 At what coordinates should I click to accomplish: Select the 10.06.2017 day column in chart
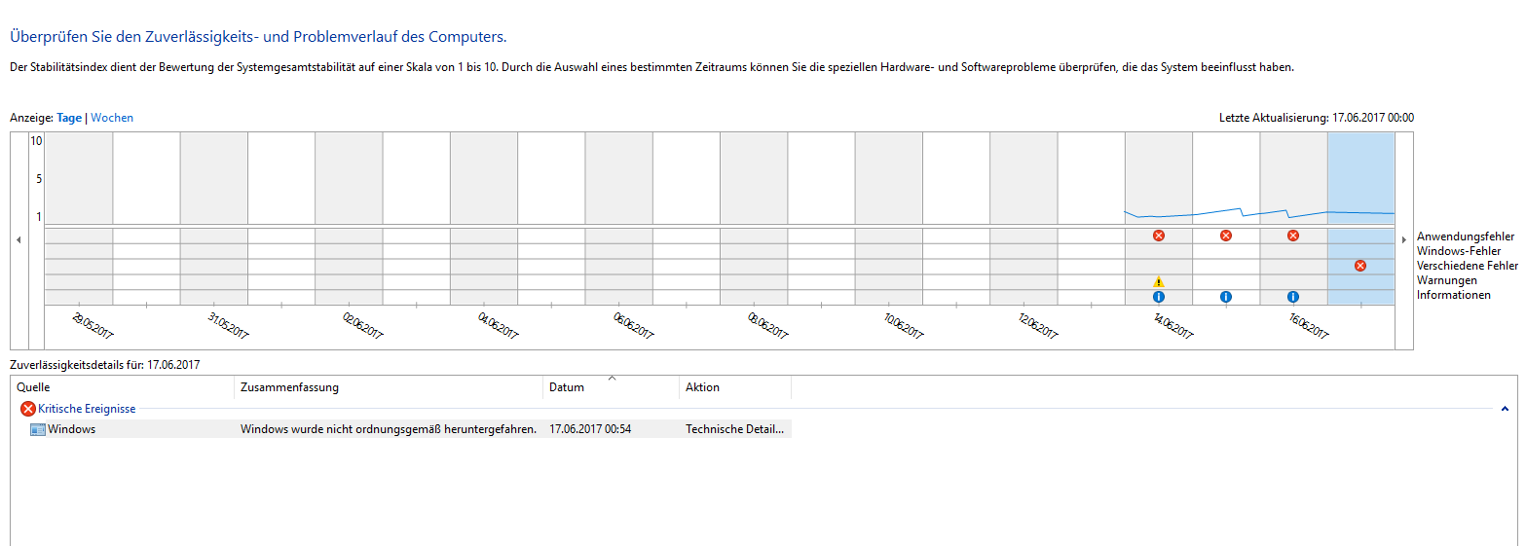889,218
